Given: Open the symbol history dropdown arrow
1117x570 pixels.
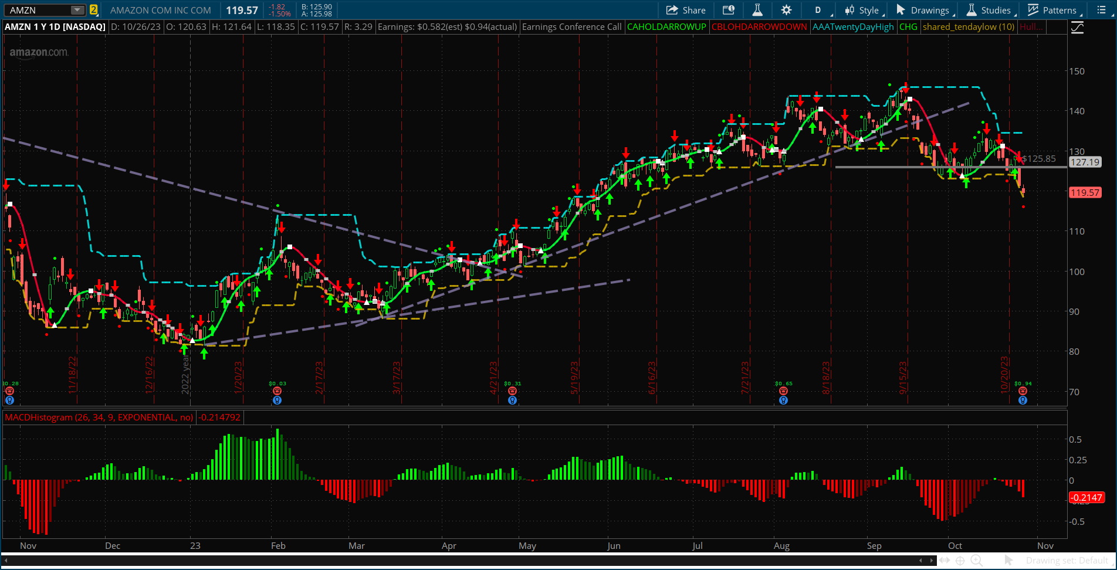Looking at the screenshot, I should (x=77, y=10).
